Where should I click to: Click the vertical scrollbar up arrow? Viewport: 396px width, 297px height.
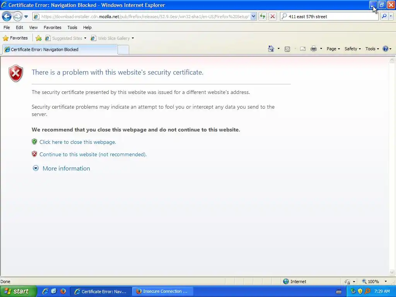pos(392,60)
